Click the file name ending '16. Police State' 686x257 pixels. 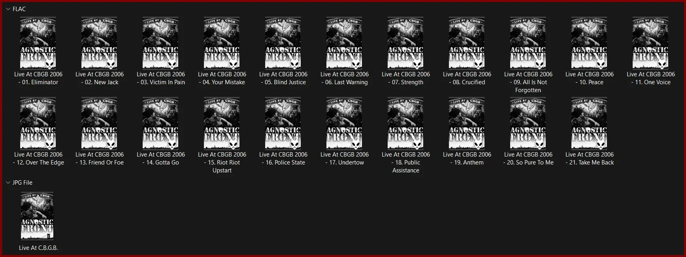[x=283, y=159]
